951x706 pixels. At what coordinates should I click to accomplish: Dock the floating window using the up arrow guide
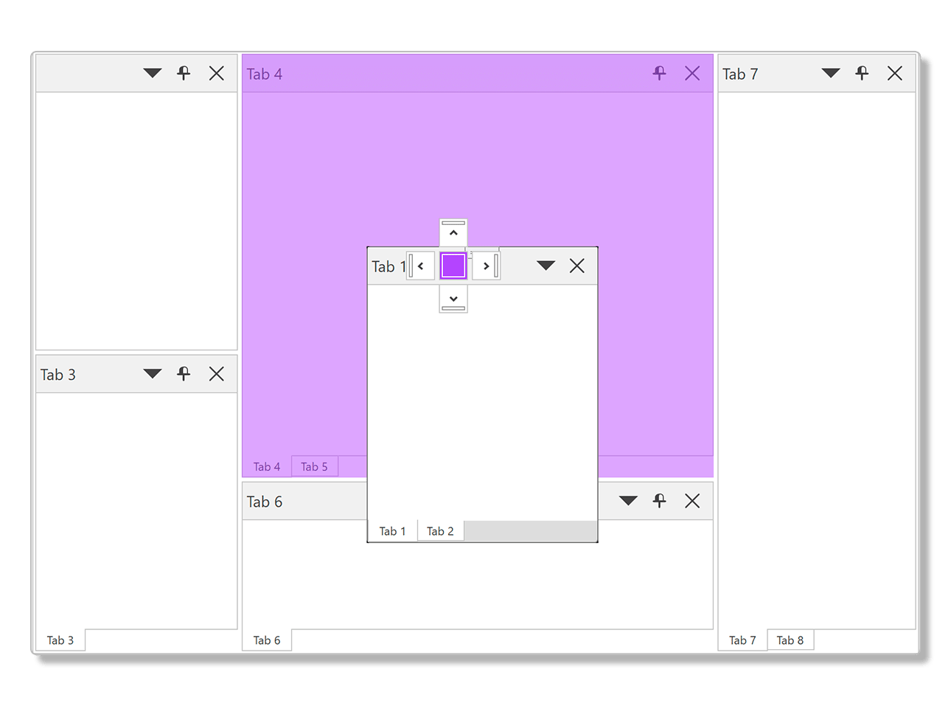click(453, 232)
